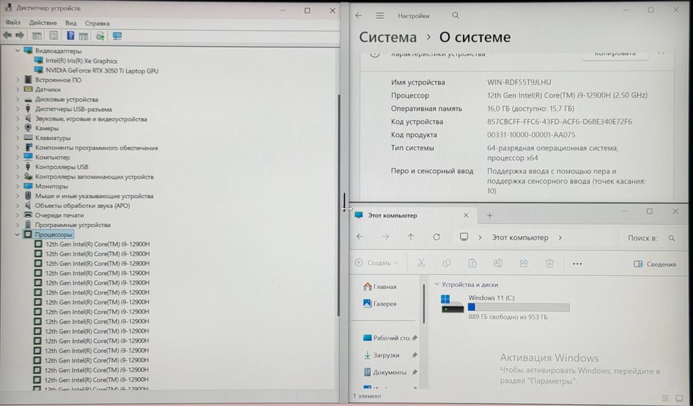This screenshot has width=693, height=406.
Task: Expand the Контроллеры USB node
Action: point(18,167)
